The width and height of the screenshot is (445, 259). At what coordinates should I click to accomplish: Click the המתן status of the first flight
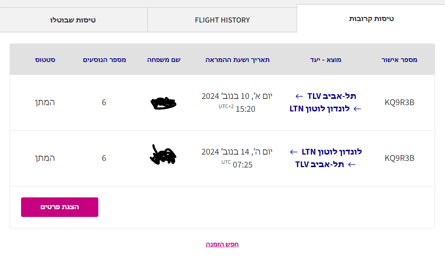[45, 103]
